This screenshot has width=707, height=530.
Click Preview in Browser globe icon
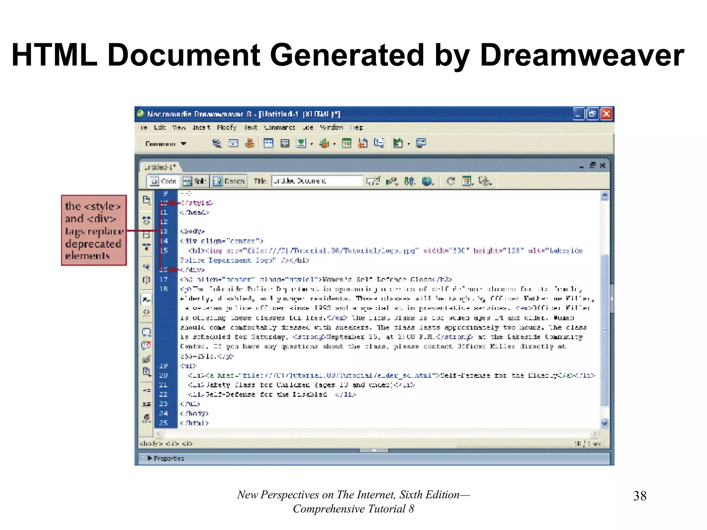[428, 181]
